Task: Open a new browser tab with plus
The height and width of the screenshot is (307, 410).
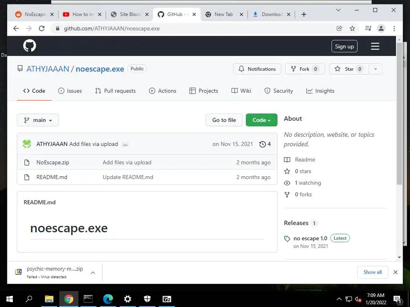Action: [303, 14]
